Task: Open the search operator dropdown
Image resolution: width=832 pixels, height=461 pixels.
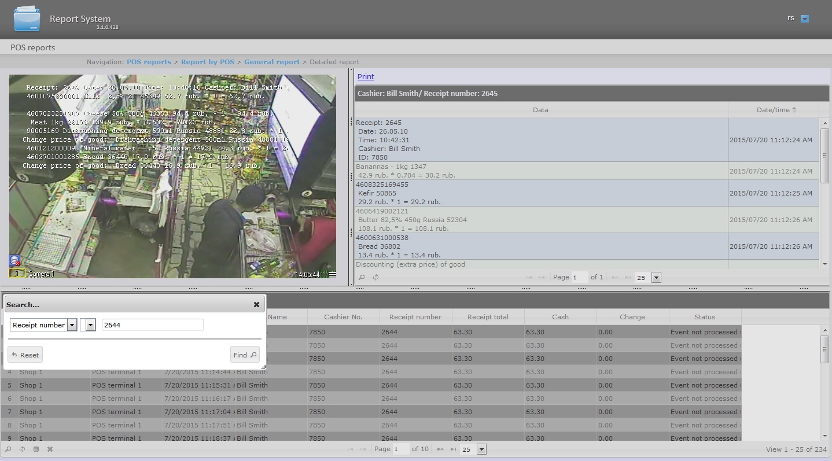Action: tap(90, 325)
